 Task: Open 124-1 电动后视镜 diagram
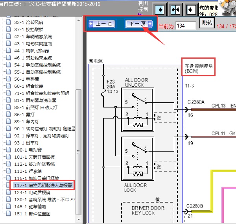pyautogui.click(x=32, y=193)
